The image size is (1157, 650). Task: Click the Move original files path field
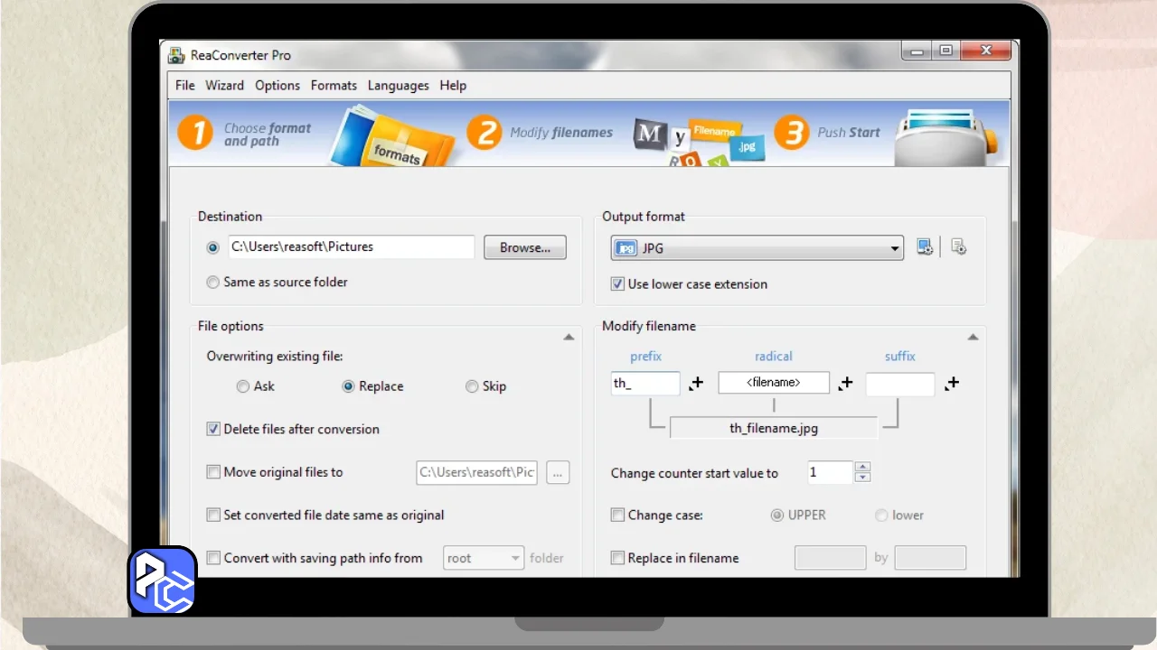tap(476, 472)
